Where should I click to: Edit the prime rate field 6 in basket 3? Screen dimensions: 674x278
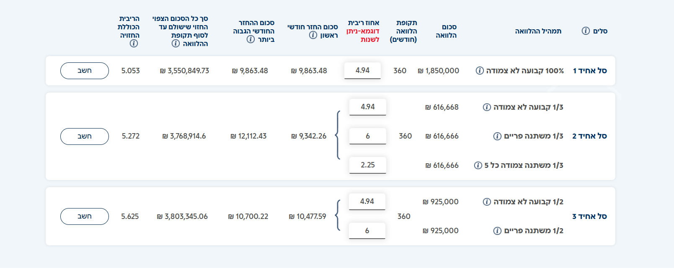tap(367, 231)
